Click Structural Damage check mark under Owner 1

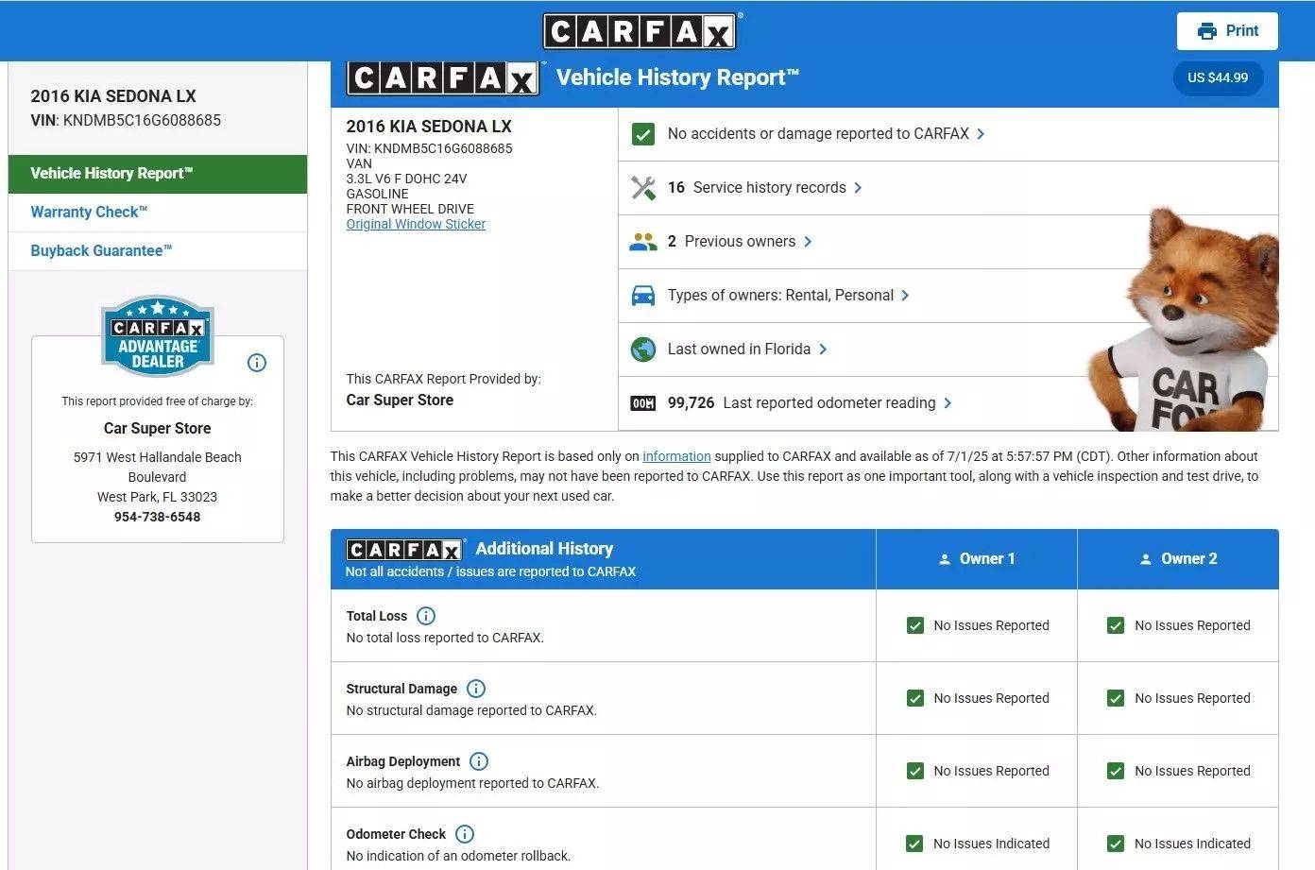point(914,698)
